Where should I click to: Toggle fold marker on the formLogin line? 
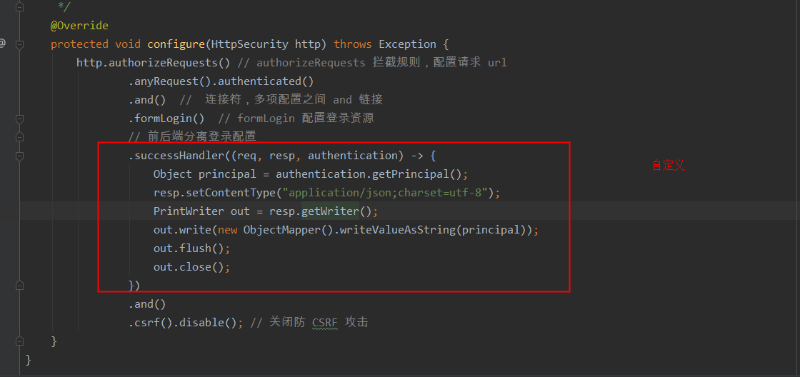pos(19,119)
